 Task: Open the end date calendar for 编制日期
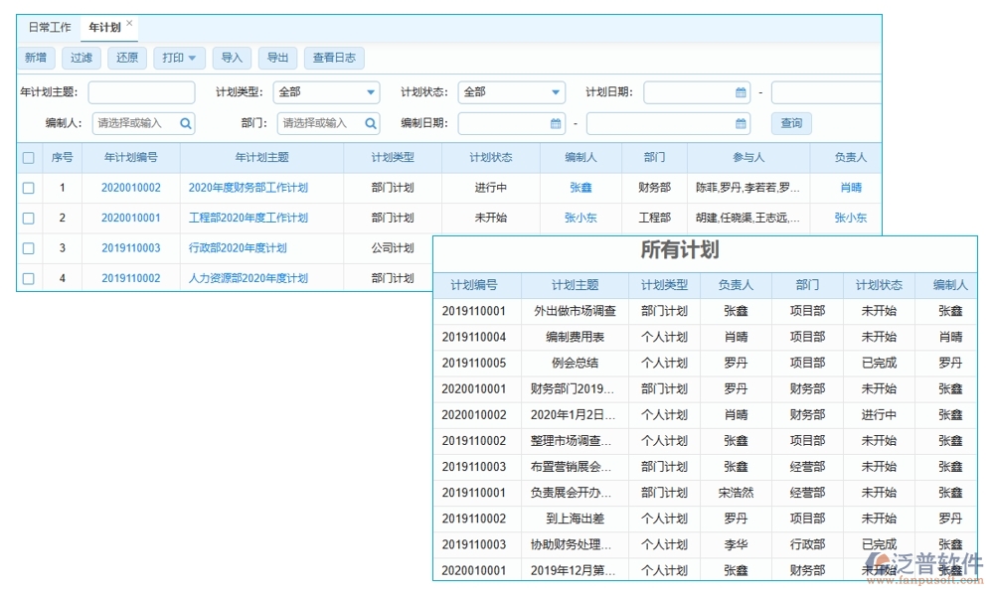739,123
